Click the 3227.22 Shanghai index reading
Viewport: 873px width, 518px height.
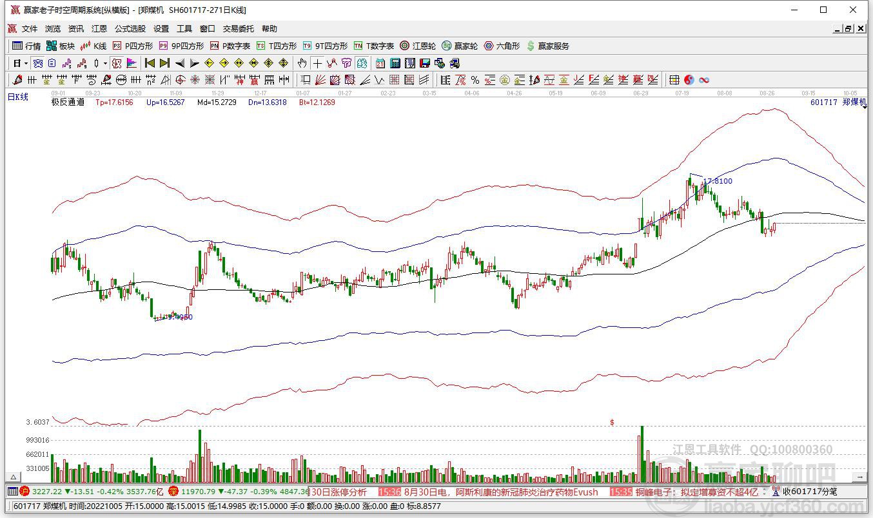47,492
